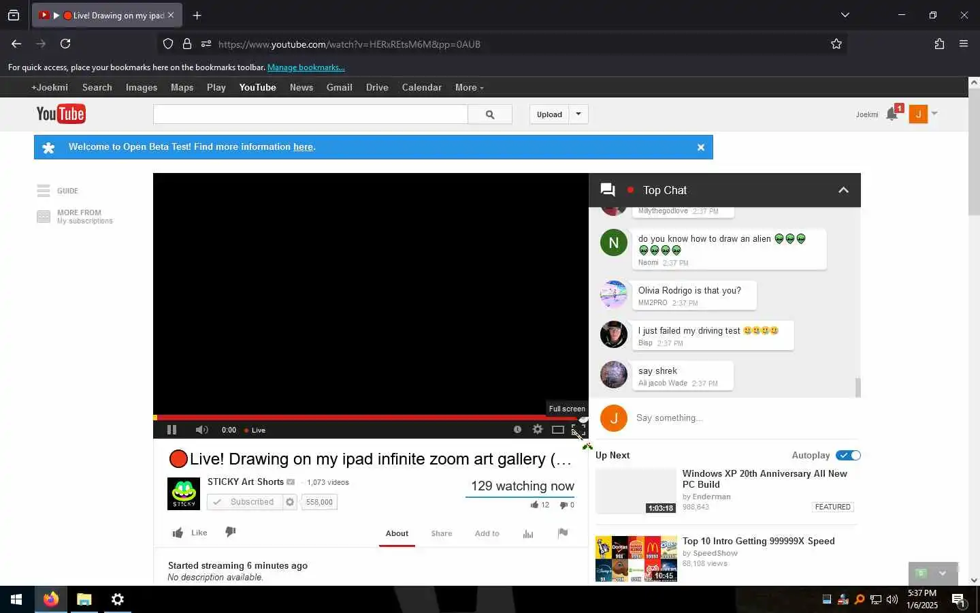Expand More menu in Google bar
This screenshot has width=980, height=613.
[469, 87]
